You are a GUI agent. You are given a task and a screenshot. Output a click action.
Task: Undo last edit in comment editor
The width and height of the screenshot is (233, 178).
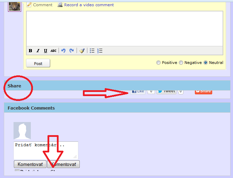[x=63, y=51]
